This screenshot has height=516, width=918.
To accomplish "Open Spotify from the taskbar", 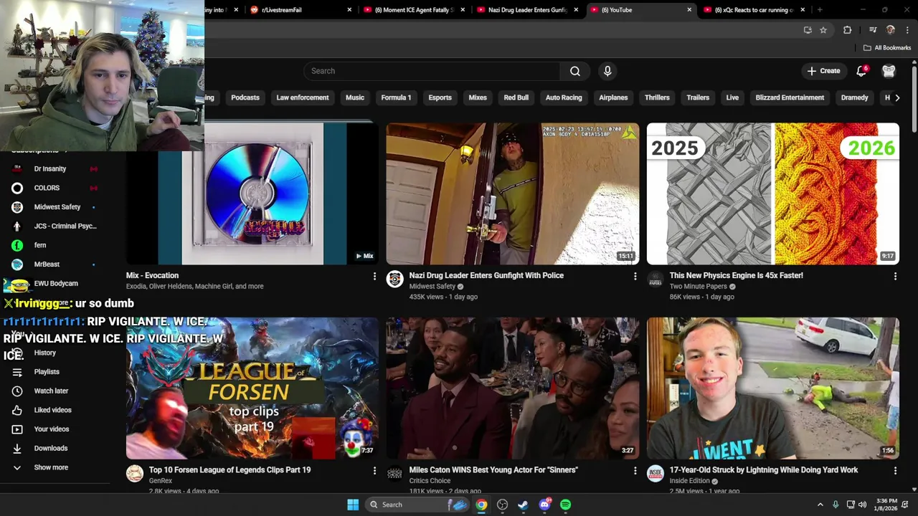I will [x=566, y=505].
